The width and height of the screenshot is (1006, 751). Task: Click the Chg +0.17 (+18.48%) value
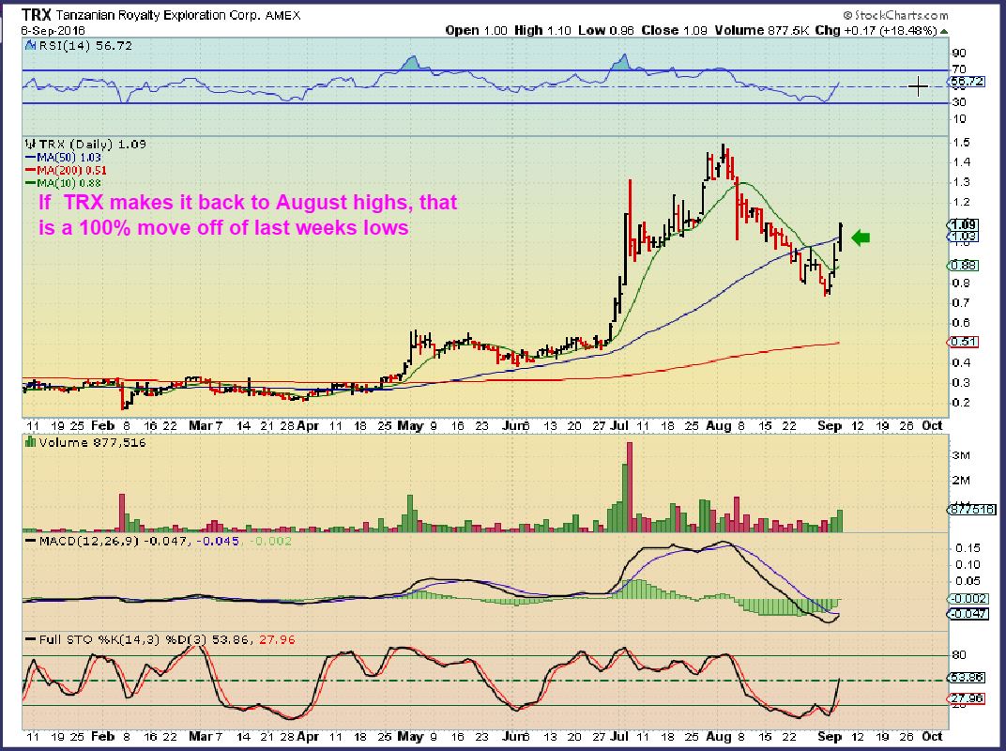point(876,30)
